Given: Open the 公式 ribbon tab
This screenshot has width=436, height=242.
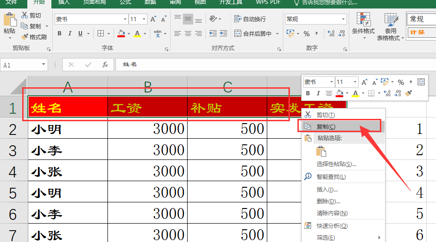Looking at the screenshot, I should pyautogui.click(x=125, y=2).
